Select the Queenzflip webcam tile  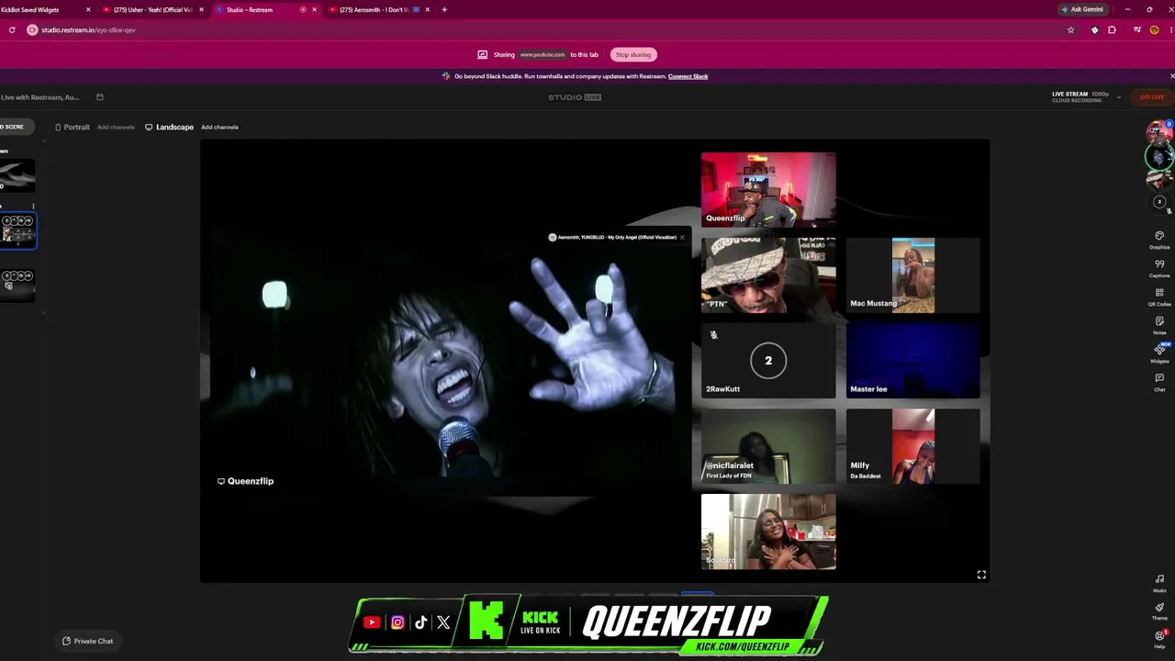click(x=768, y=189)
